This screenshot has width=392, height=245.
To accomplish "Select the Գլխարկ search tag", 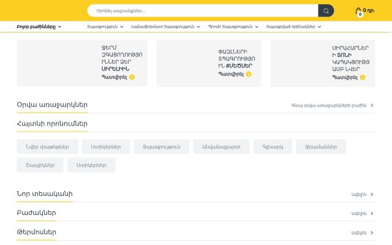I will (x=273, y=147).
